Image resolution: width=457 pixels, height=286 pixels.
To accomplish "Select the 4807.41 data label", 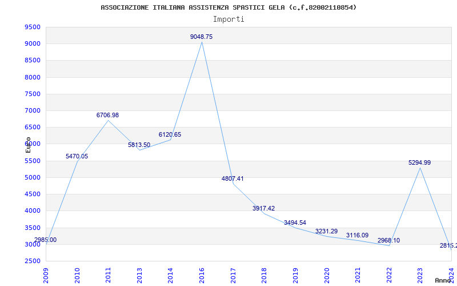I will (x=232, y=178).
